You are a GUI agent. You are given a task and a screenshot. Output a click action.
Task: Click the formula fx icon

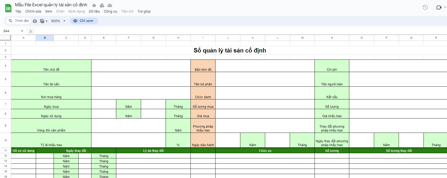[31, 31]
